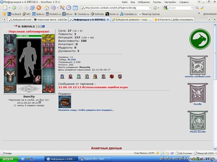Open dropdown beside Undo icon

[x=58, y=8]
